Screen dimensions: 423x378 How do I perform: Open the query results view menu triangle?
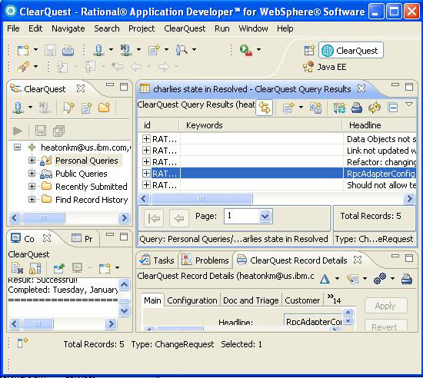pyautogui.click(x=409, y=104)
